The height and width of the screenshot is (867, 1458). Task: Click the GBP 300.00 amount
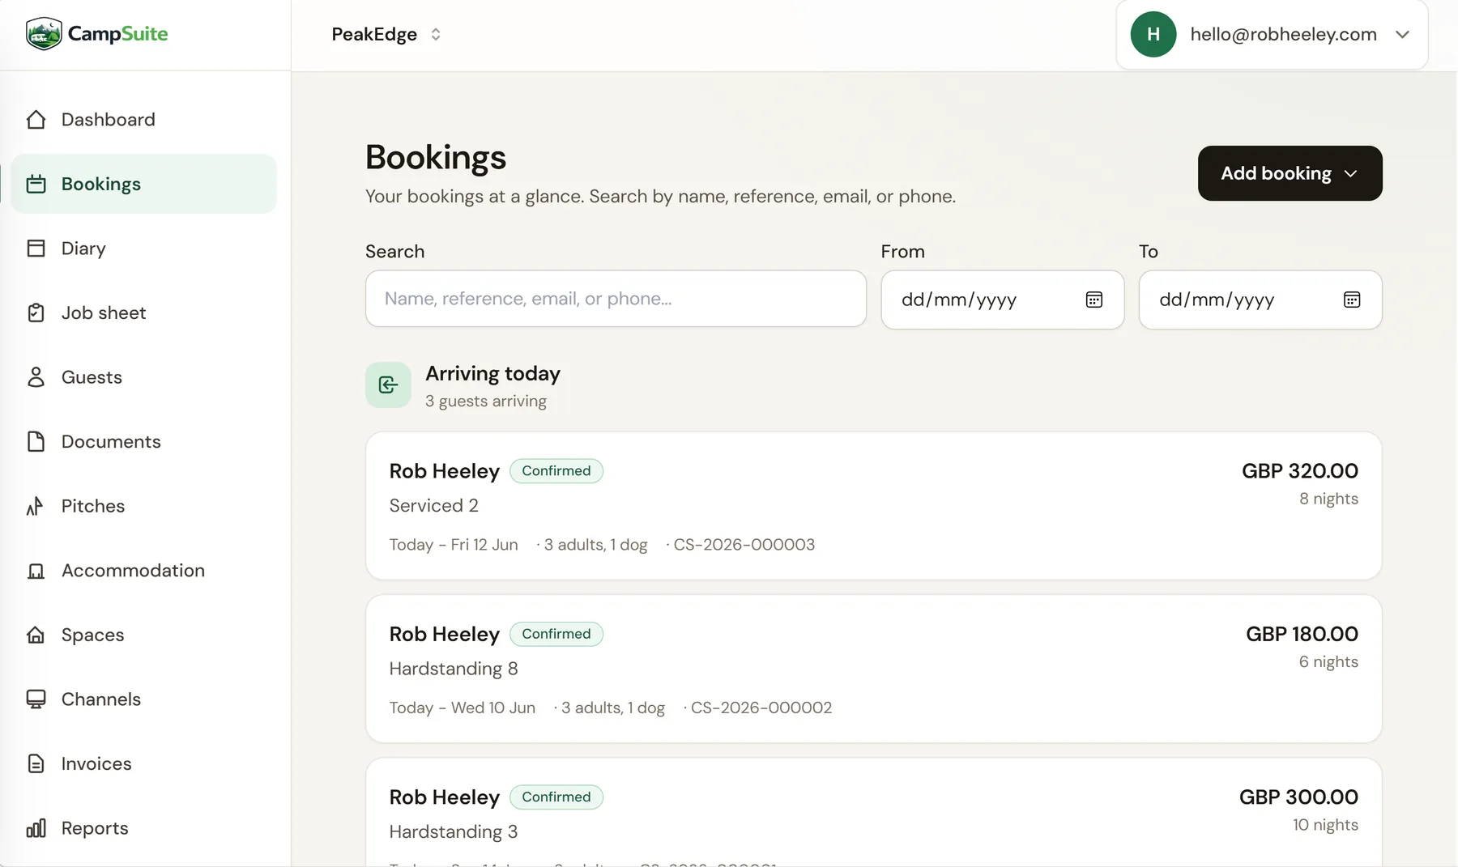(x=1298, y=797)
